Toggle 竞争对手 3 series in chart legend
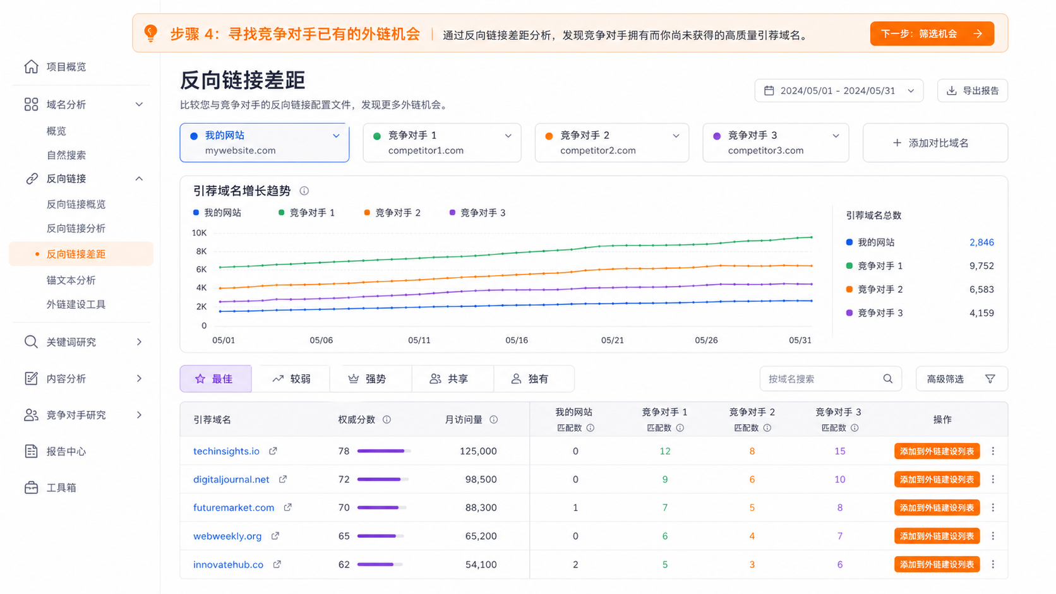This screenshot has width=1056, height=594. click(x=477, y=213)
